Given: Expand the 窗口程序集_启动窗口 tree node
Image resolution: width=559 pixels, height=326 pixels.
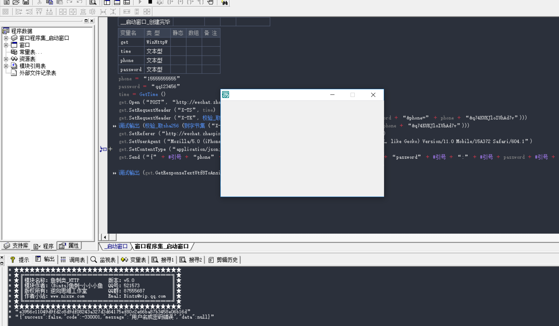Looking at the screenshot, I should point(6,38).
